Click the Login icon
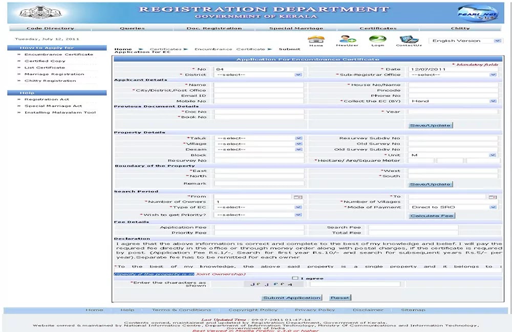The width and height of the screenshot is (512, 332). point(378,39)
